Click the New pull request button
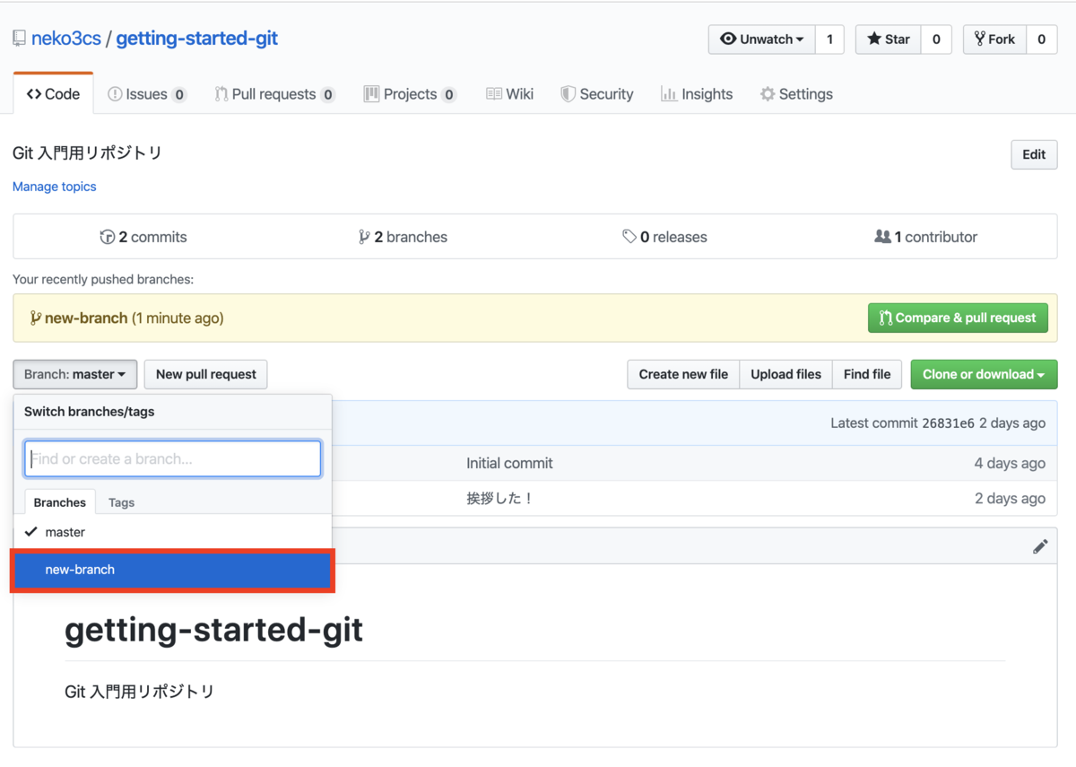 pyautogui.click(x=206, y=374)
